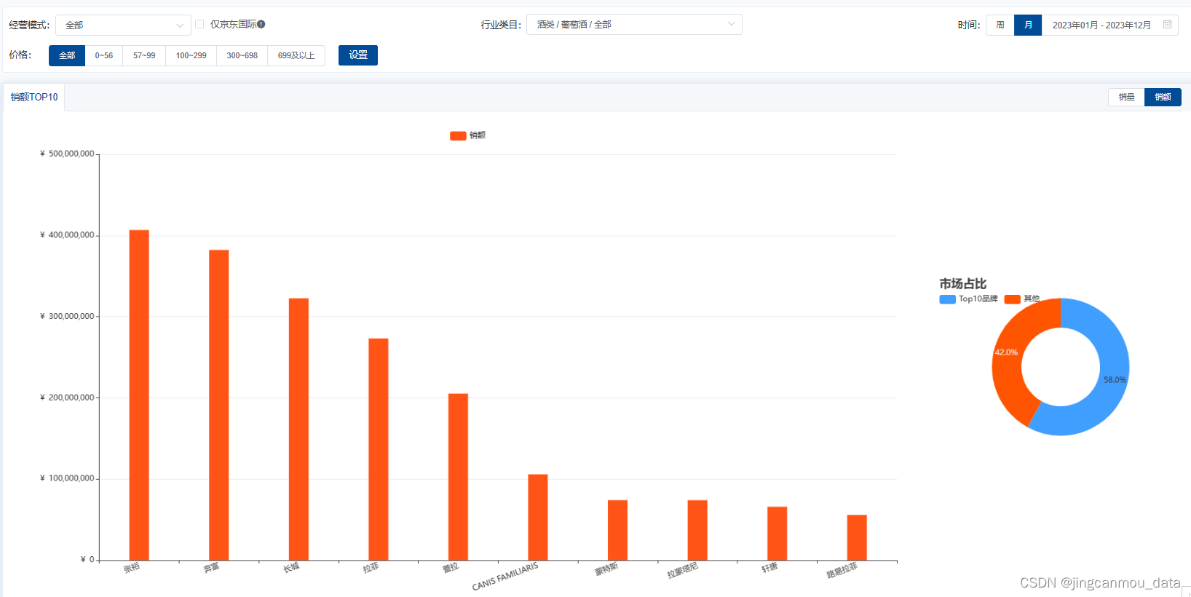
Task: Toggle the 仅京东国际 checkbox
Action: 199,24
